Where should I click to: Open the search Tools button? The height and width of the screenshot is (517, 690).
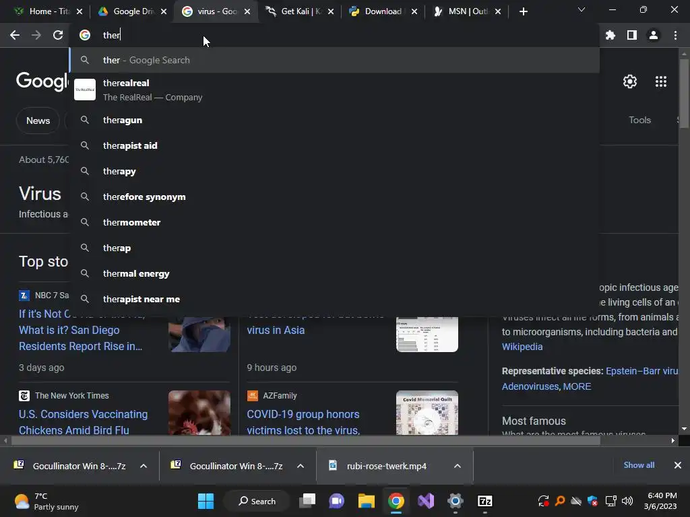[639, 120]
